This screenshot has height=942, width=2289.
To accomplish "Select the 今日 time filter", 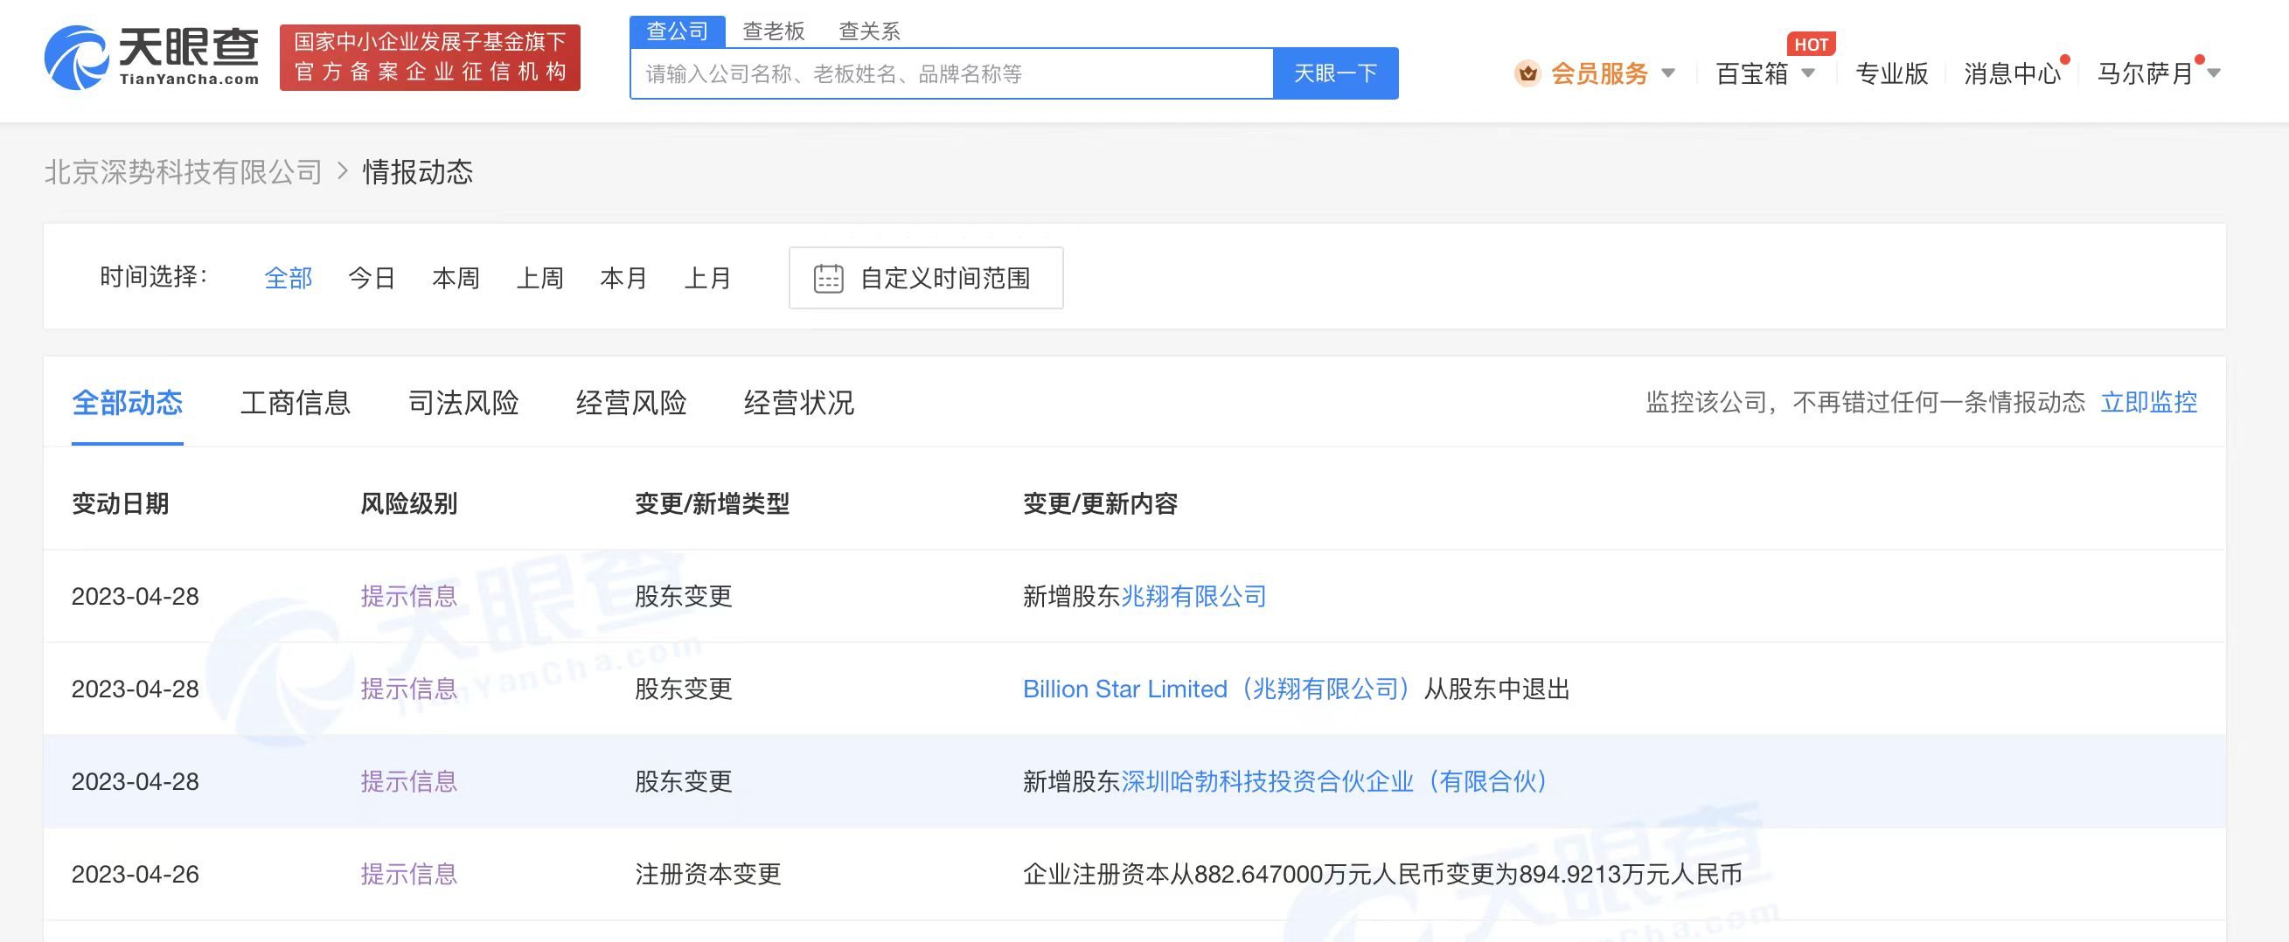I will [371, 278].
